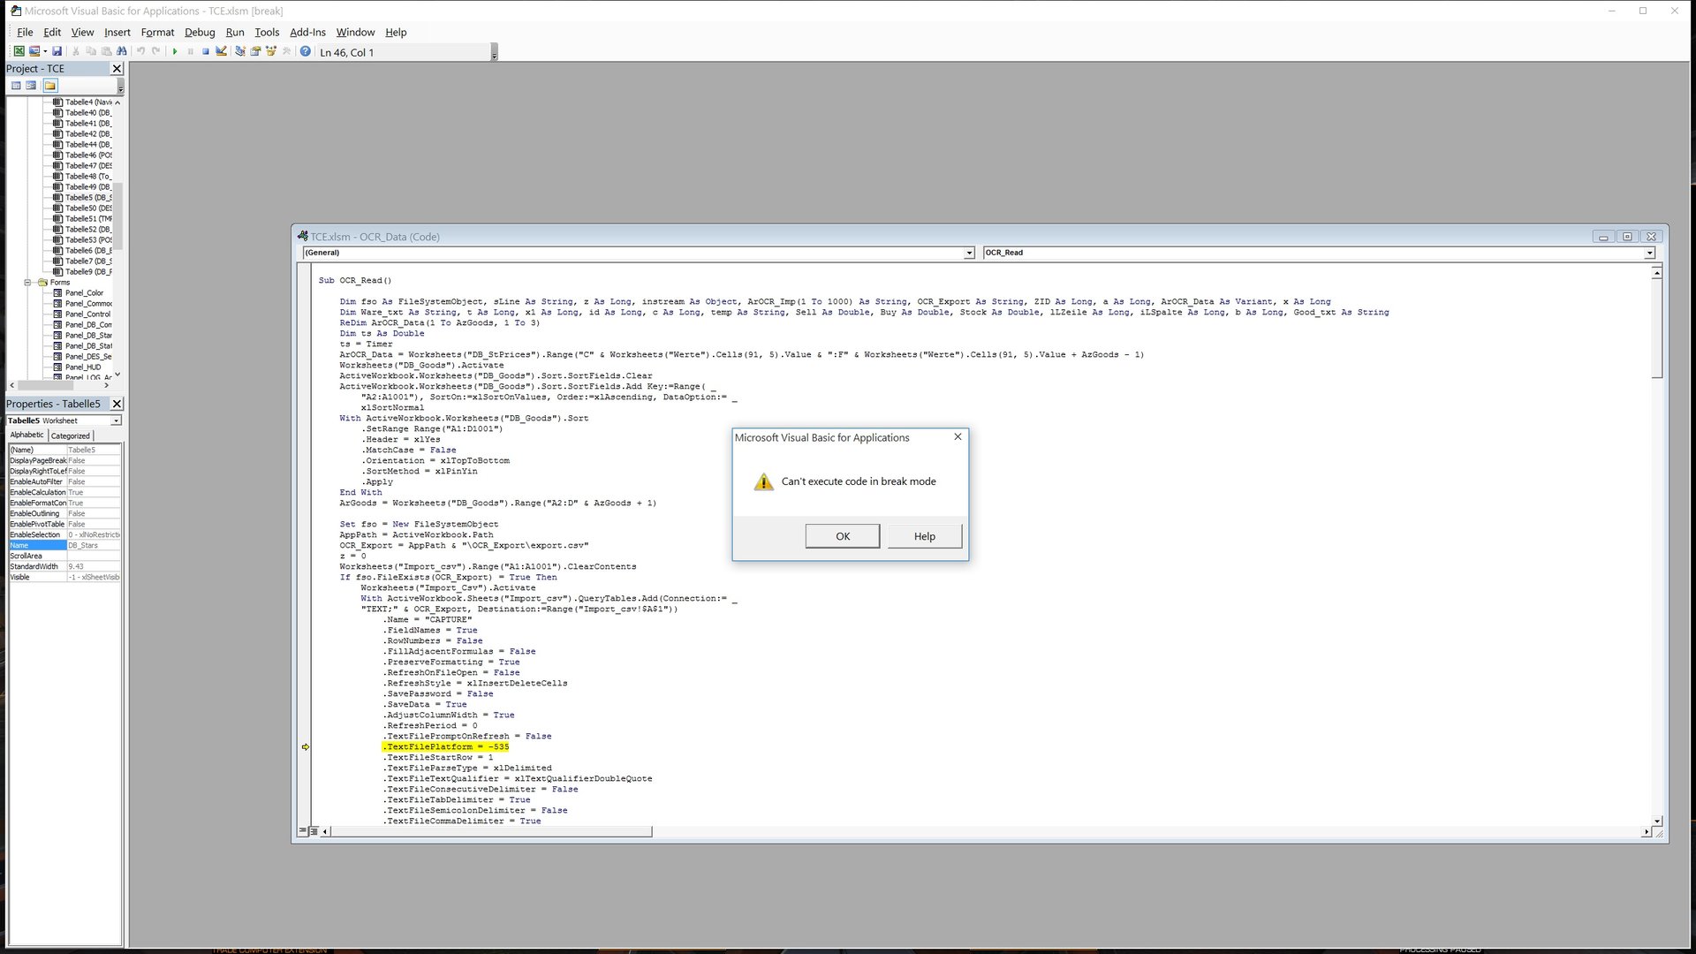Screen dimensions: 1696x954
Task: Click the View Code icon in Project panel
Action: (16, 86)
